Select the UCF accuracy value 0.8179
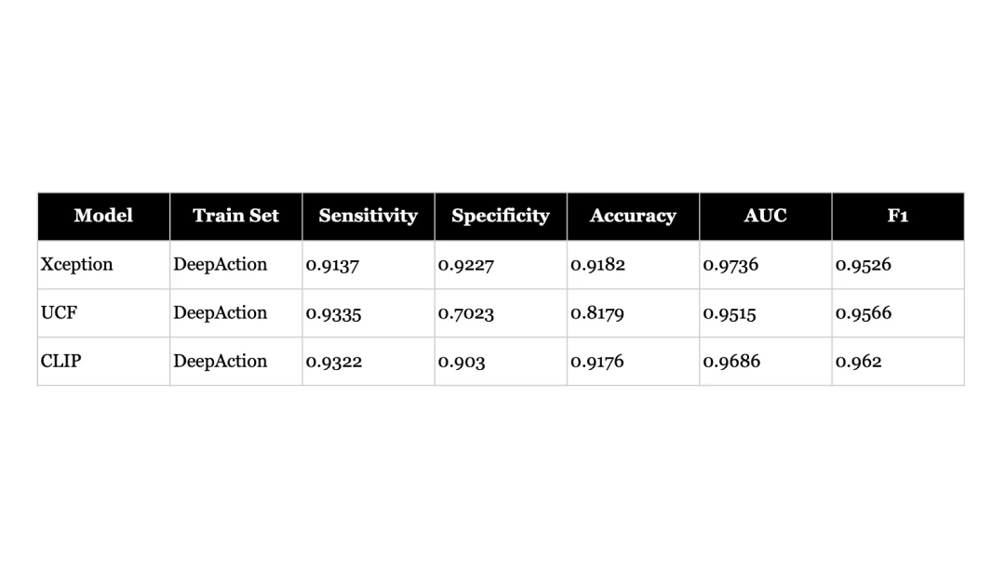Screen dimensions: 1005x582 point(598,313)
